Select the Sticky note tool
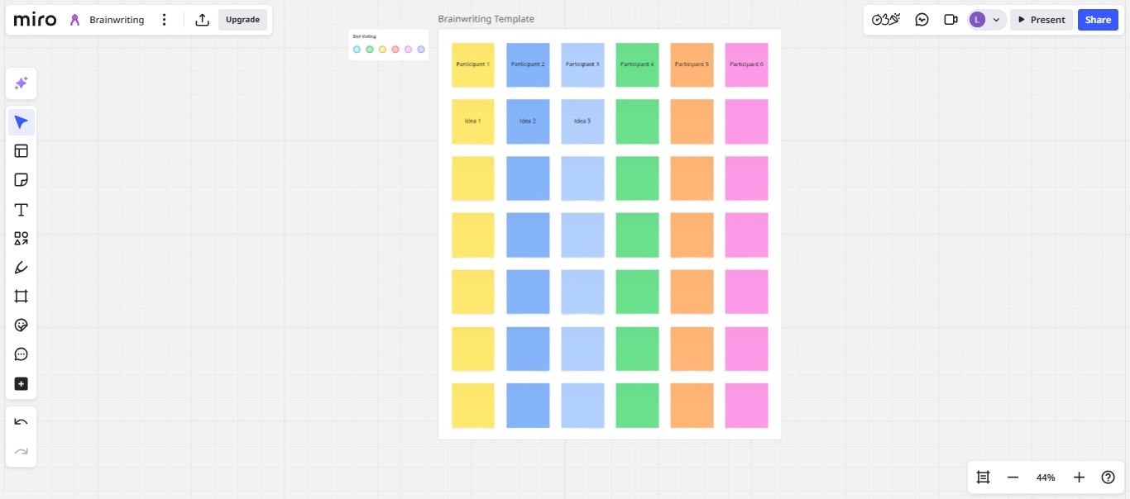 [x=22, y=180]
